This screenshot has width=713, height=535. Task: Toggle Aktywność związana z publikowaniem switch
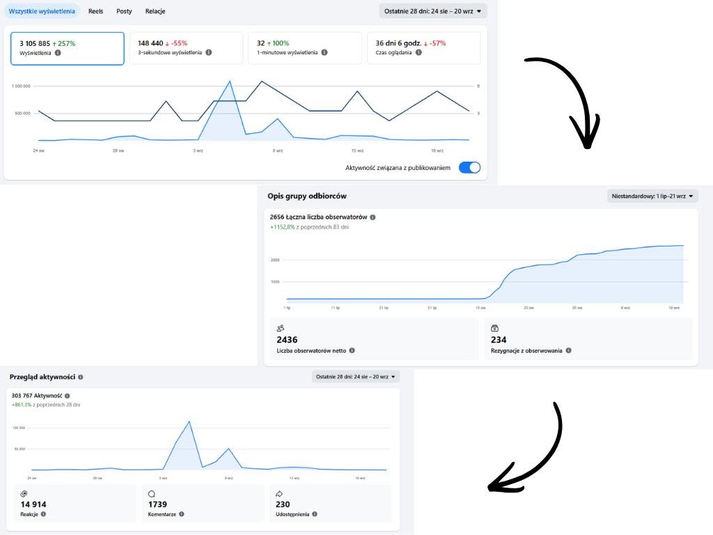click(469, 167)
